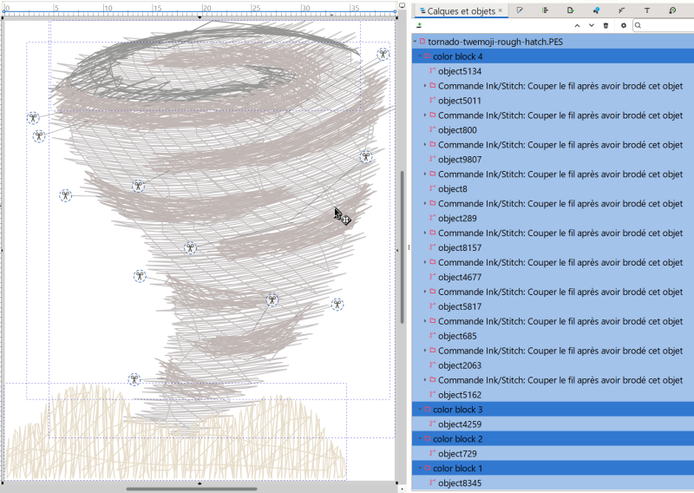Click folder icon of color block 4

click(428, 56)
